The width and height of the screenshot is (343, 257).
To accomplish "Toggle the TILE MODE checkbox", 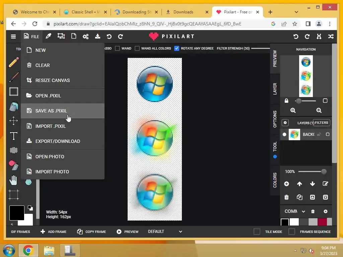I will click(257, 232).
